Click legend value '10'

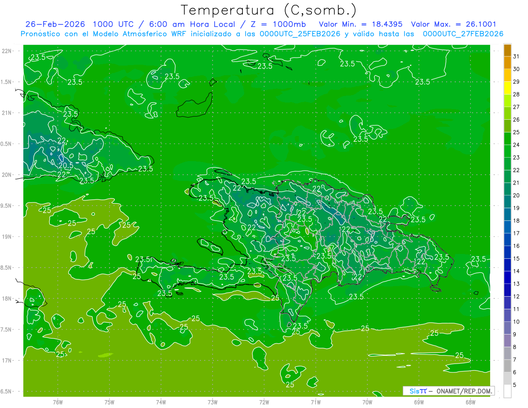(x=517, y=322)
